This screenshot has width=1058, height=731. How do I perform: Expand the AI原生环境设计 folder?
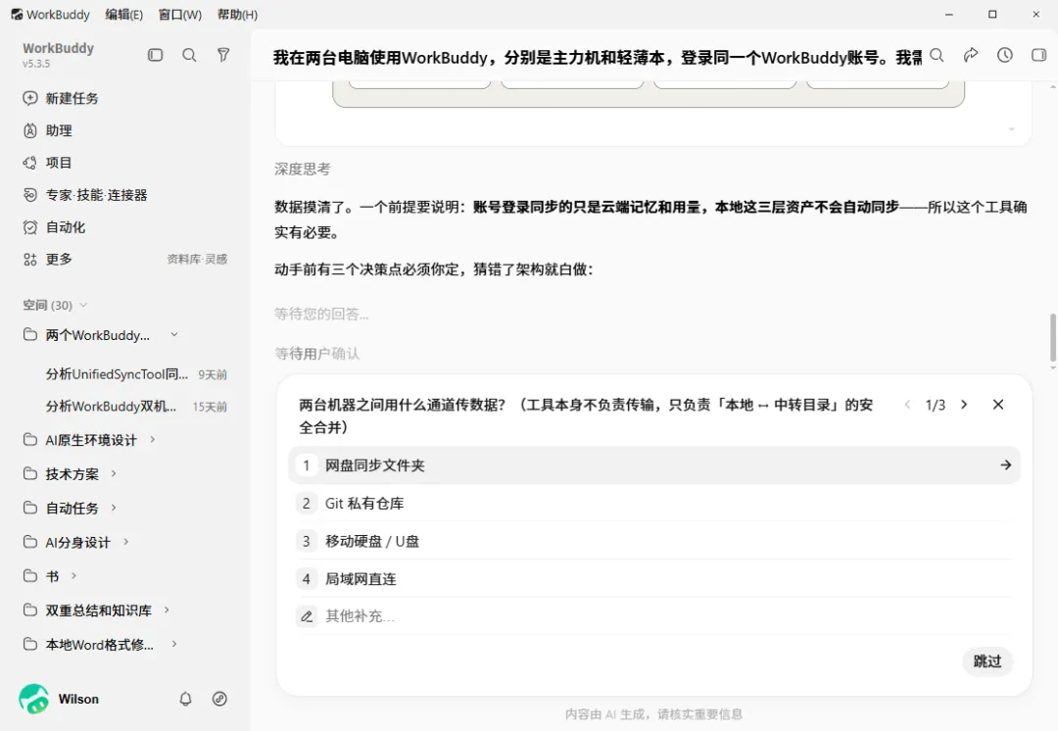pos(153,439)
